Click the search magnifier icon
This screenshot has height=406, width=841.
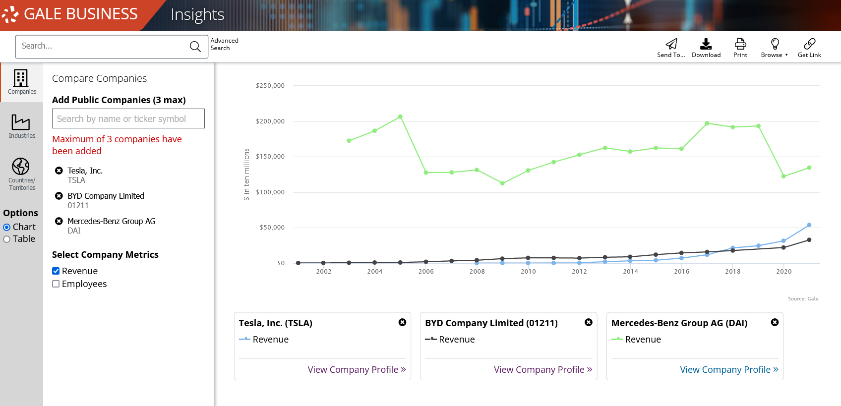coord(195,47)
